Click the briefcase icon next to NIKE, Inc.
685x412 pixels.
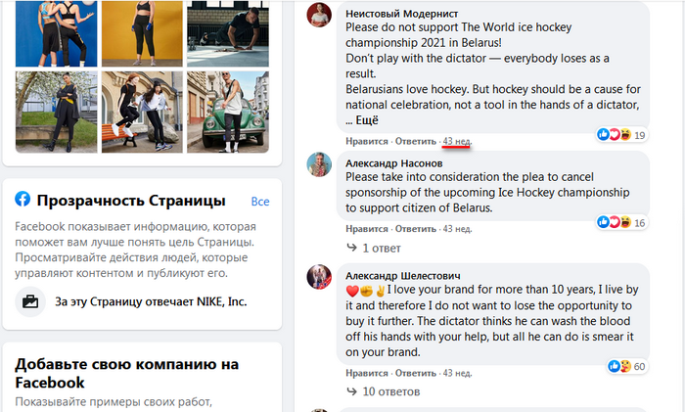coord(31,301)
